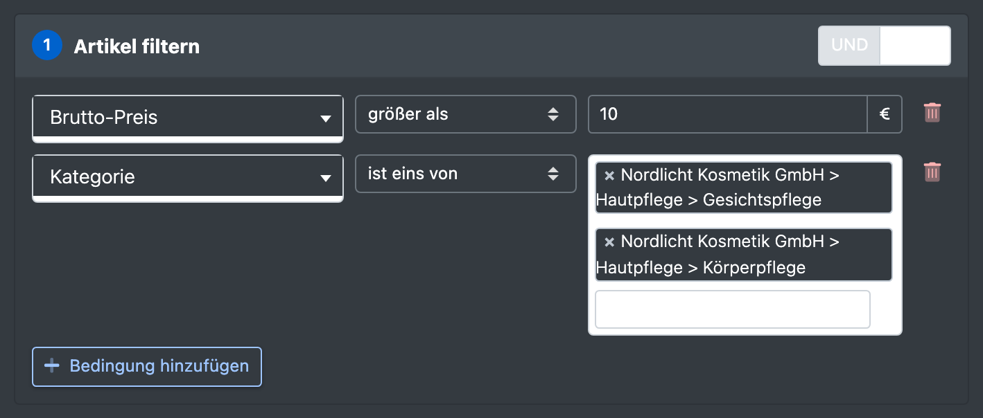The height and width of the screenshot is (418, 983).
Task: Click the empty category search input
Action: pos(733,309)
